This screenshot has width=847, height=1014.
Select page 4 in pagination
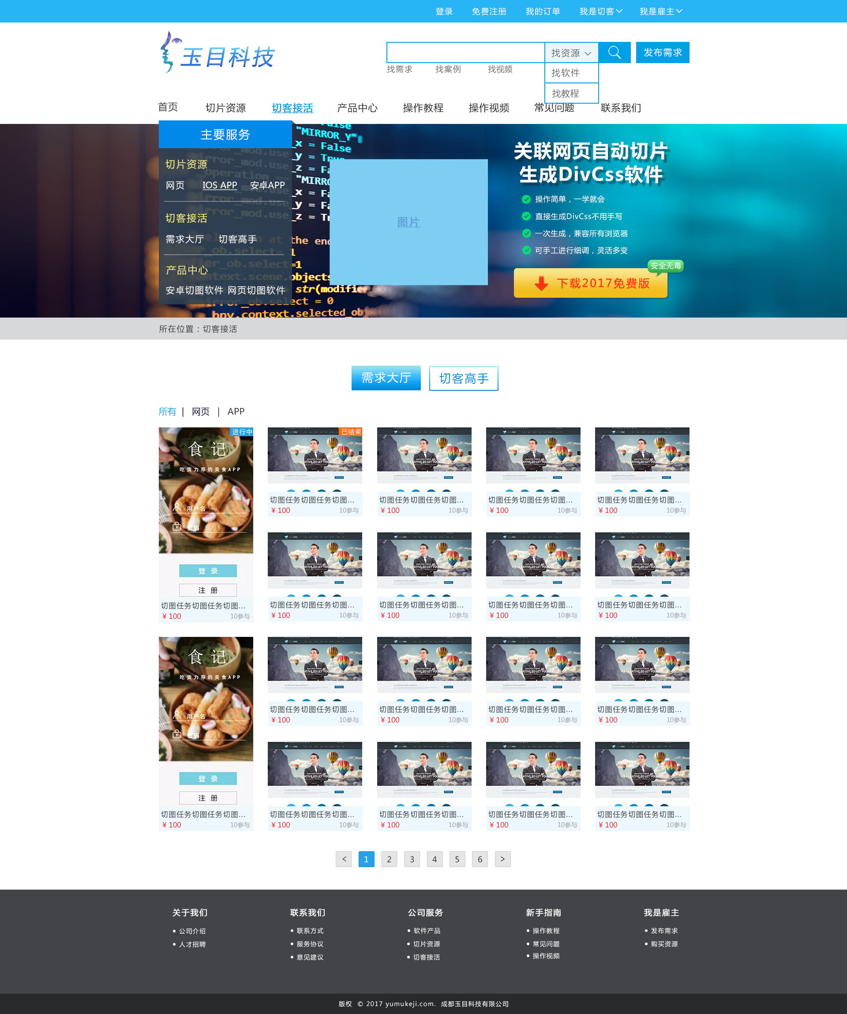(x=435, y=859)
